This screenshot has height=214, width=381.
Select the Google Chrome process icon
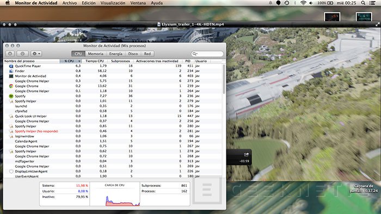tap(11, 86)
